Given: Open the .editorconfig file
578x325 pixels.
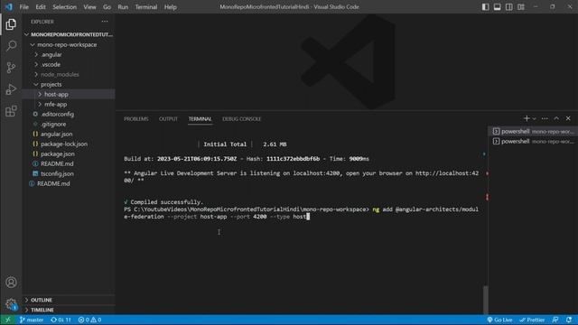Looking at the screenshot, I should point(69,115).
